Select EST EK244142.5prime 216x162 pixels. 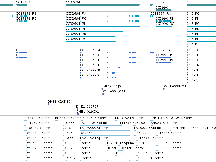click(x=121, y=143)
